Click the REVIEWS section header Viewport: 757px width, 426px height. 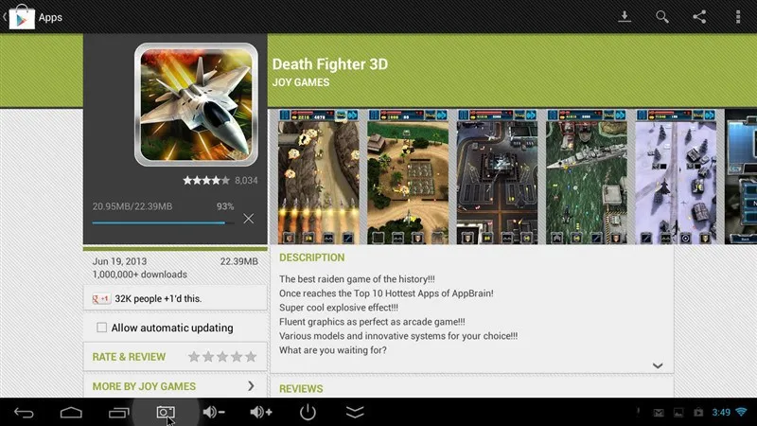[x=301, y=389]
